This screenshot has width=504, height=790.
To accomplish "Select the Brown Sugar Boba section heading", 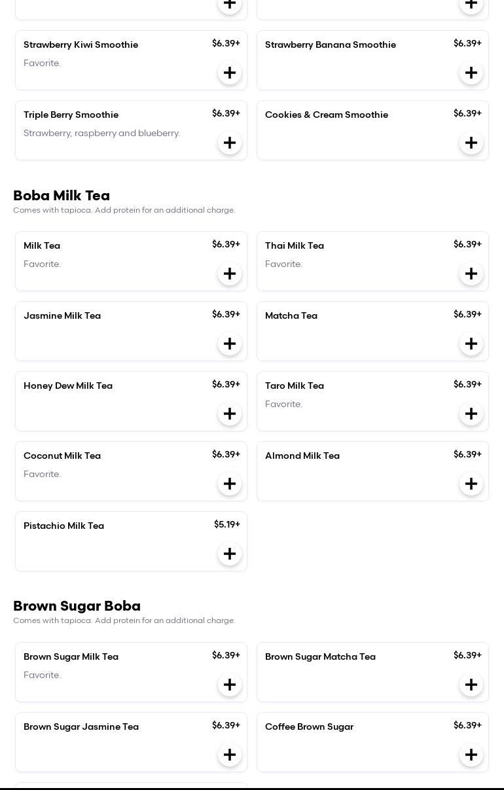I will [x=77, y=606].
